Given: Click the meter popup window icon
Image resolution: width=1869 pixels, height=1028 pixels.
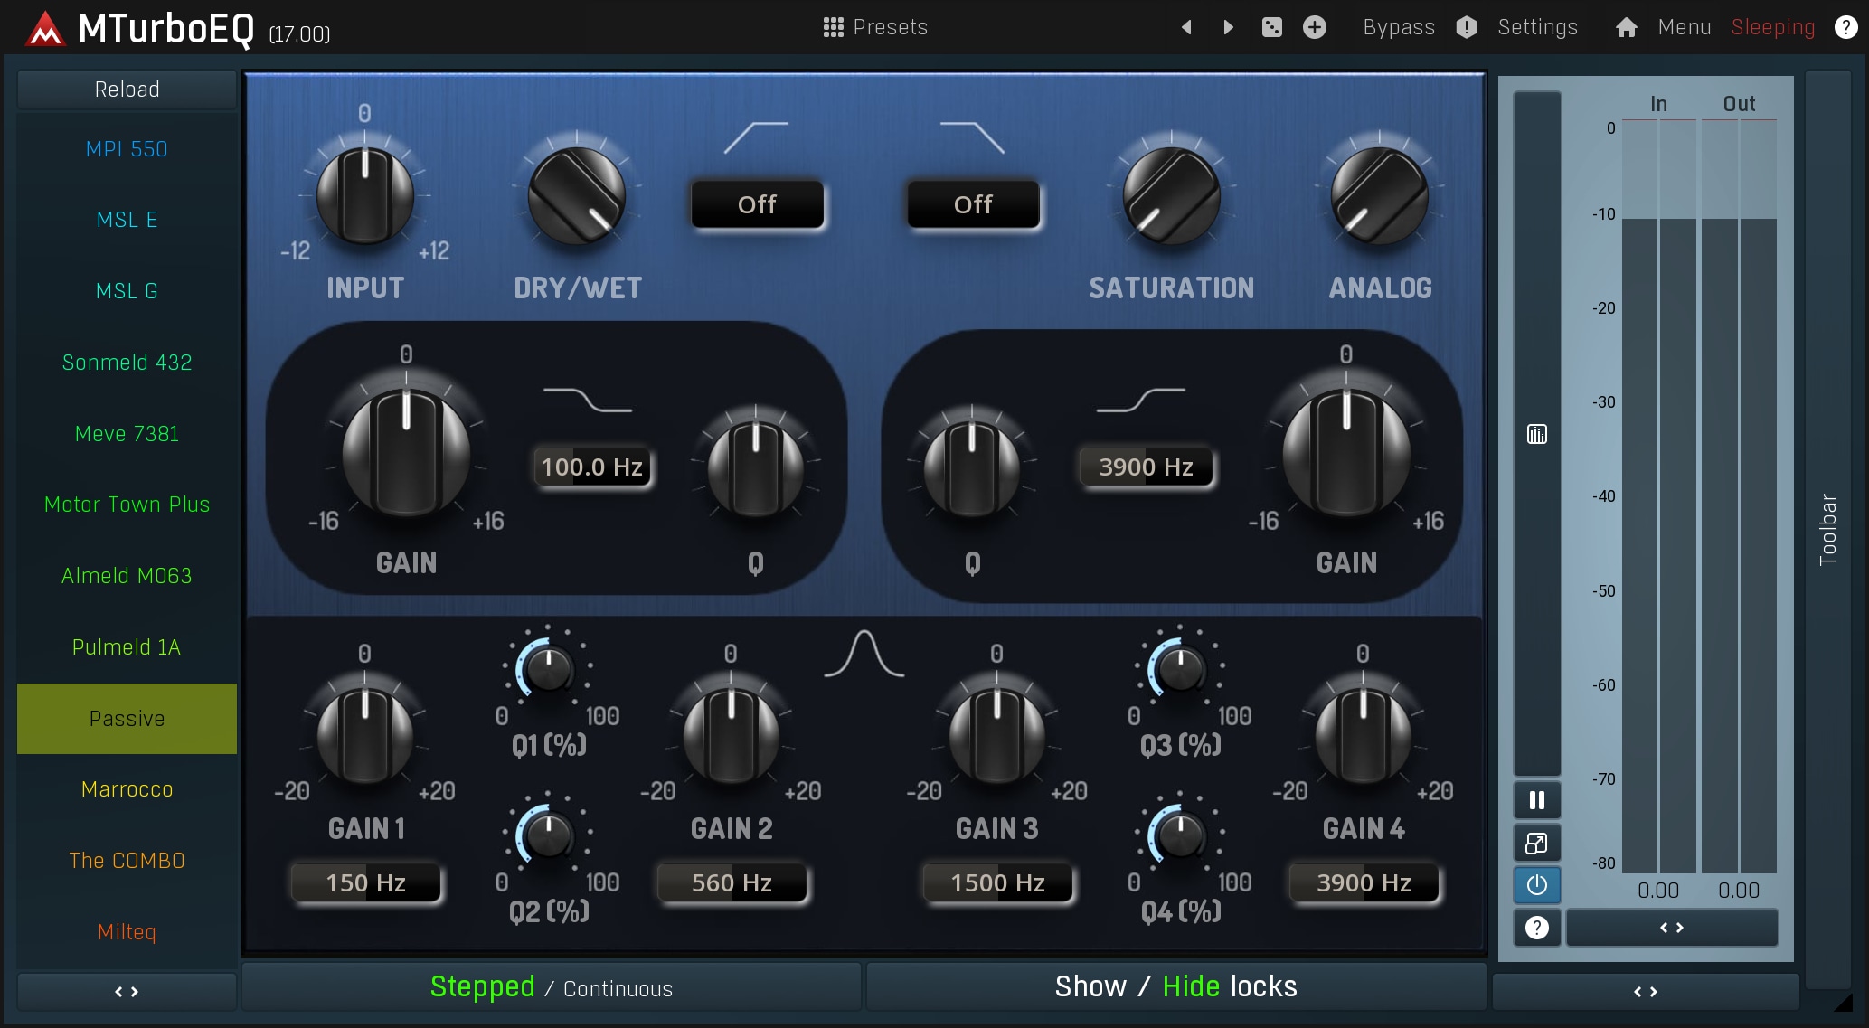Looking at the screenshot, I should [1536, 844].
